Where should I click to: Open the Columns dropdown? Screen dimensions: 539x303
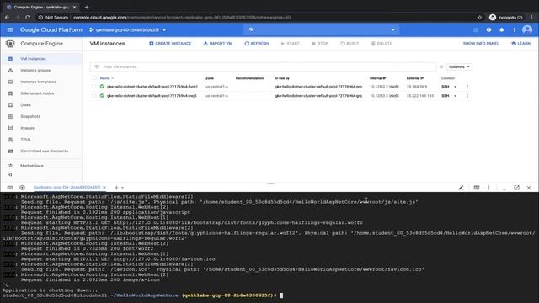[459, 67]
